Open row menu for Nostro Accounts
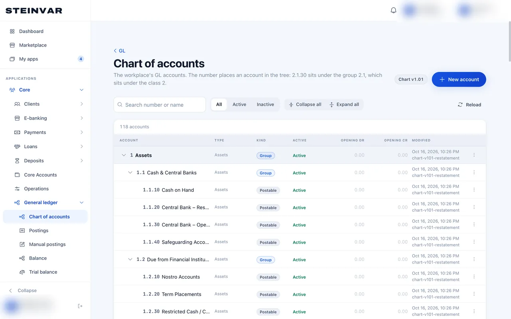Image resolution: width=511 pixels, height=319 pixels. pos(474,277)
